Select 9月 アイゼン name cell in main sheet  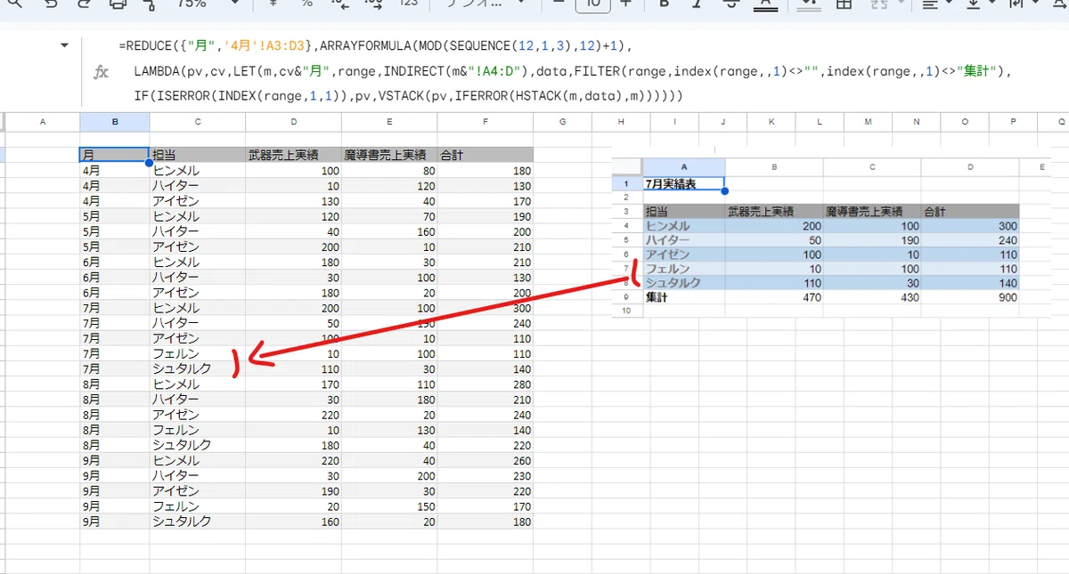tap(198, 490)
